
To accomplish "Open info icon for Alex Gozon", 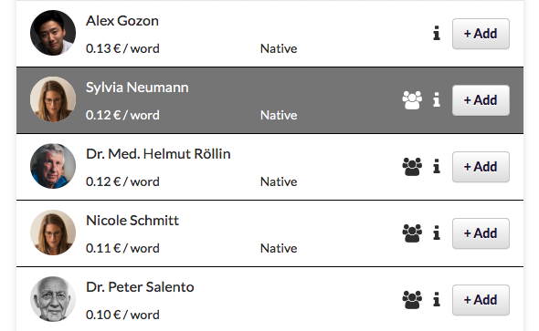I will coord(437,34).
